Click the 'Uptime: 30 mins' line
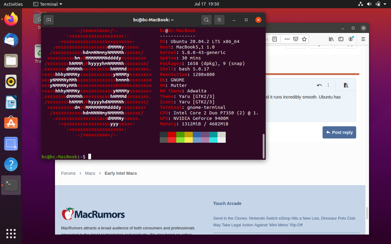 [180, 58]
